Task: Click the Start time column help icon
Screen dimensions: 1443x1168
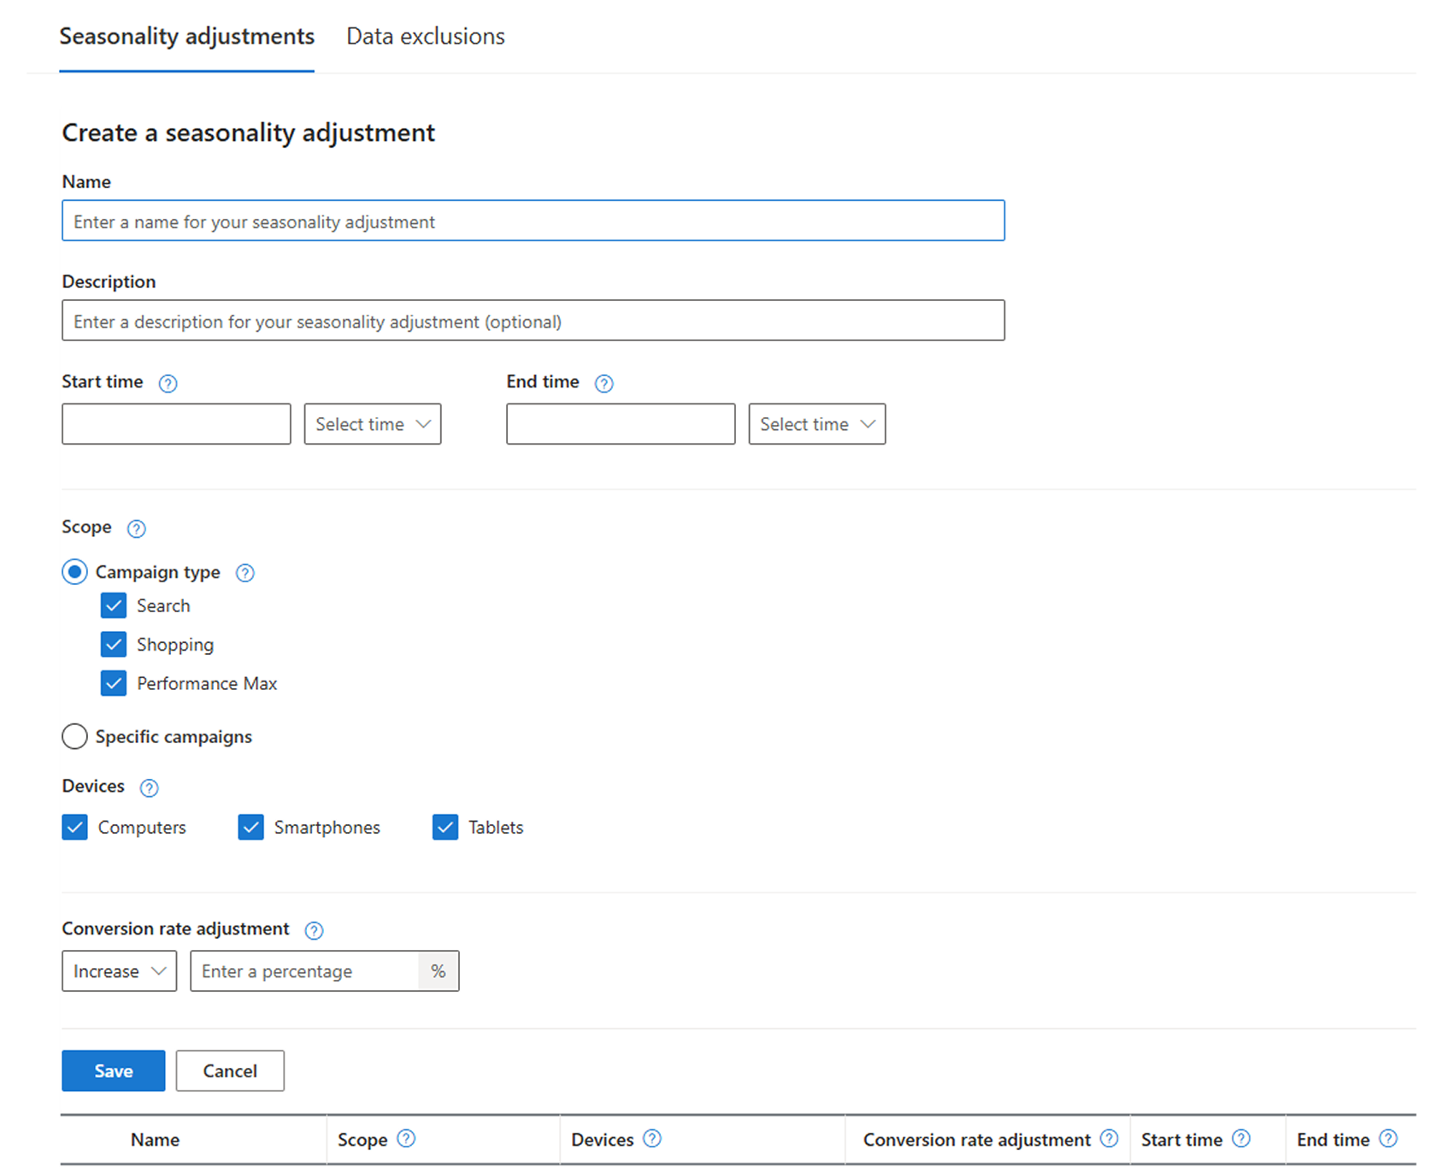Action: tap(1241, 1139)
